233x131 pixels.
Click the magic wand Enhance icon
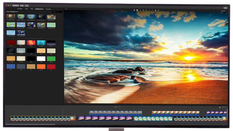(x=66, y=9)
